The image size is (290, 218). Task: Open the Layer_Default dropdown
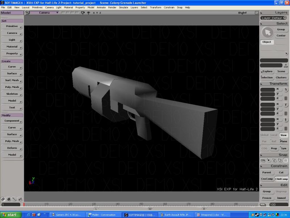point(274,18)
